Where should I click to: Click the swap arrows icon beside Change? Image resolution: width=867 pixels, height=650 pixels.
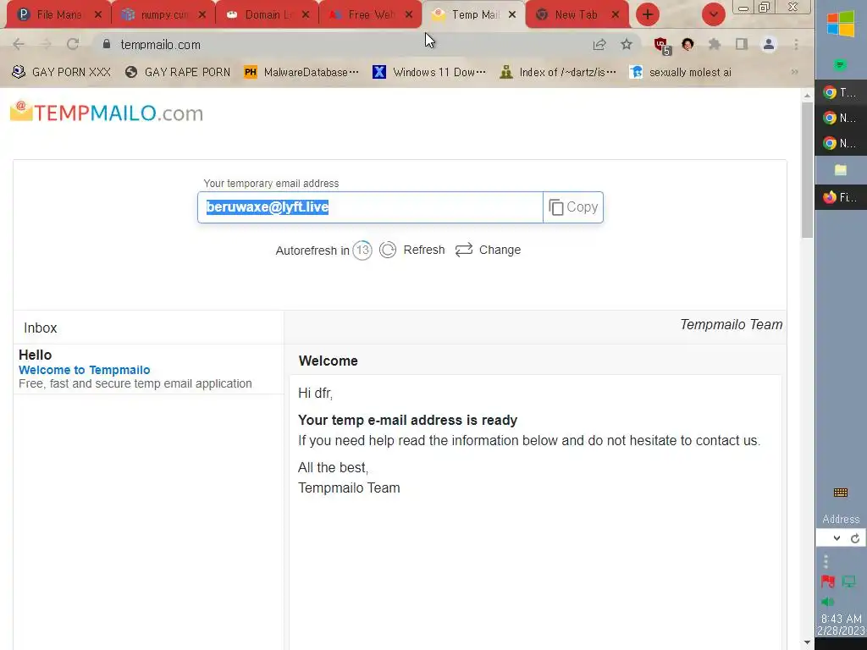coord(463,250)
